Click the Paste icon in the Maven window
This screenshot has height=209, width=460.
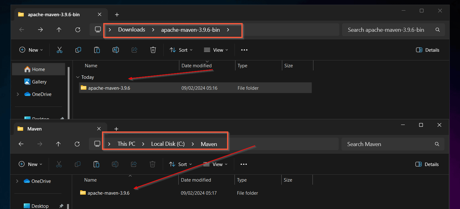pyautogui.click(x=96, y=164)
